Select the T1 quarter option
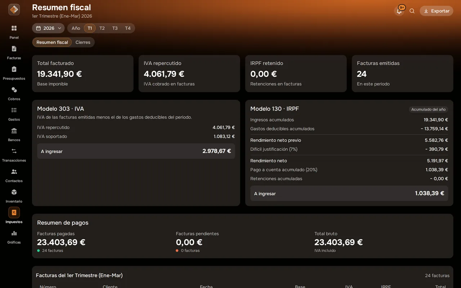The image size is (461, 288). coord(90,28)
